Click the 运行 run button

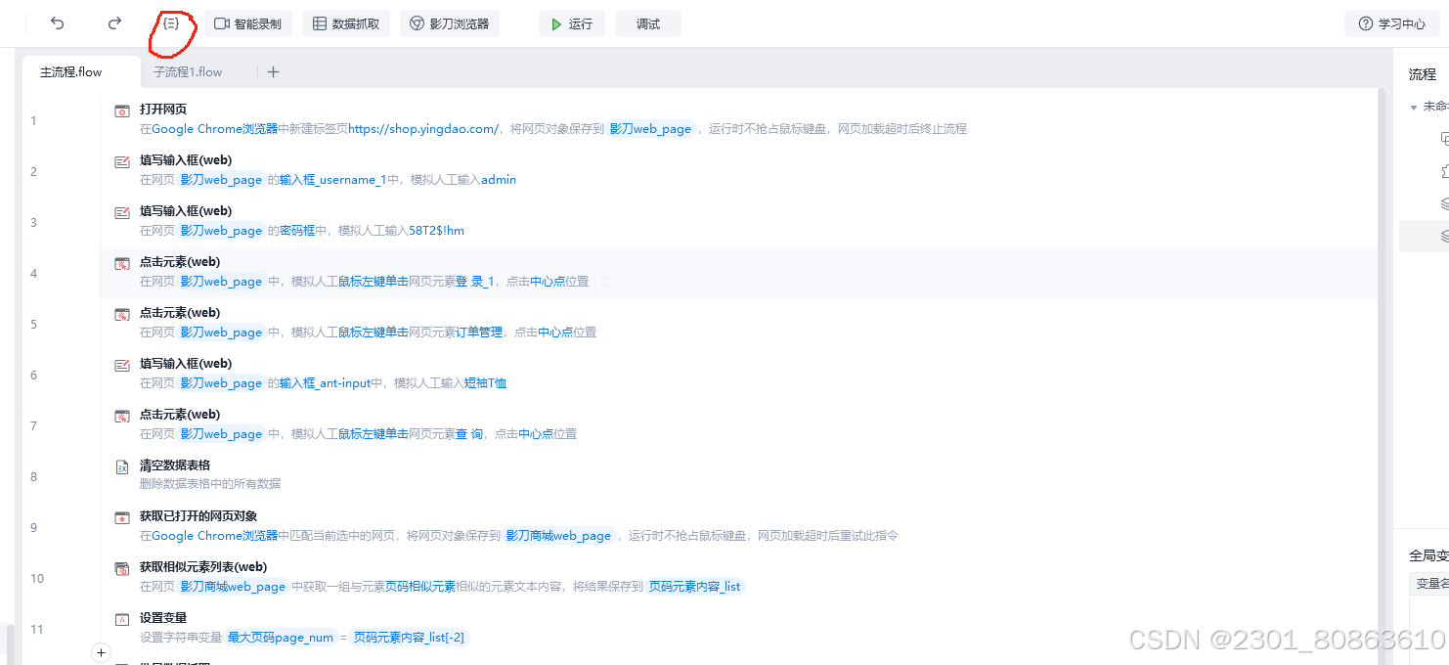click(572, 23)
